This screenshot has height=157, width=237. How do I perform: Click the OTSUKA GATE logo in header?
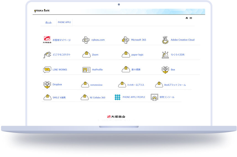pyautogui.click(x=42, y=11)
